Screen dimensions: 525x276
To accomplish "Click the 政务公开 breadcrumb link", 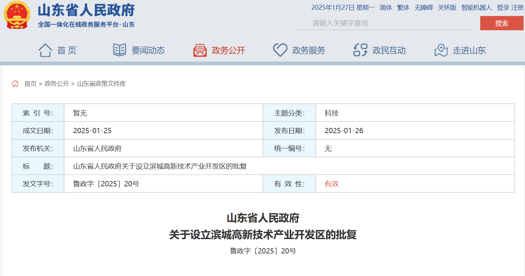I will (x=57, y=84).
